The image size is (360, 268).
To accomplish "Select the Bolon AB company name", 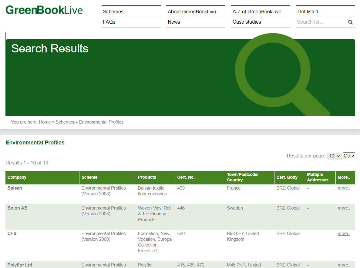I will [18, 208].
